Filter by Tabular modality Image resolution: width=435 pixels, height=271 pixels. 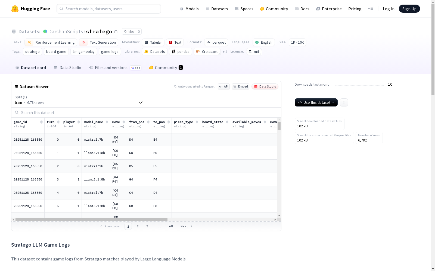click(x=153, y=42)
